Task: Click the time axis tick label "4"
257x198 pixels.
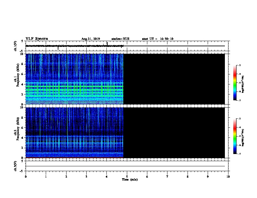Action: (x=107, y=177)
